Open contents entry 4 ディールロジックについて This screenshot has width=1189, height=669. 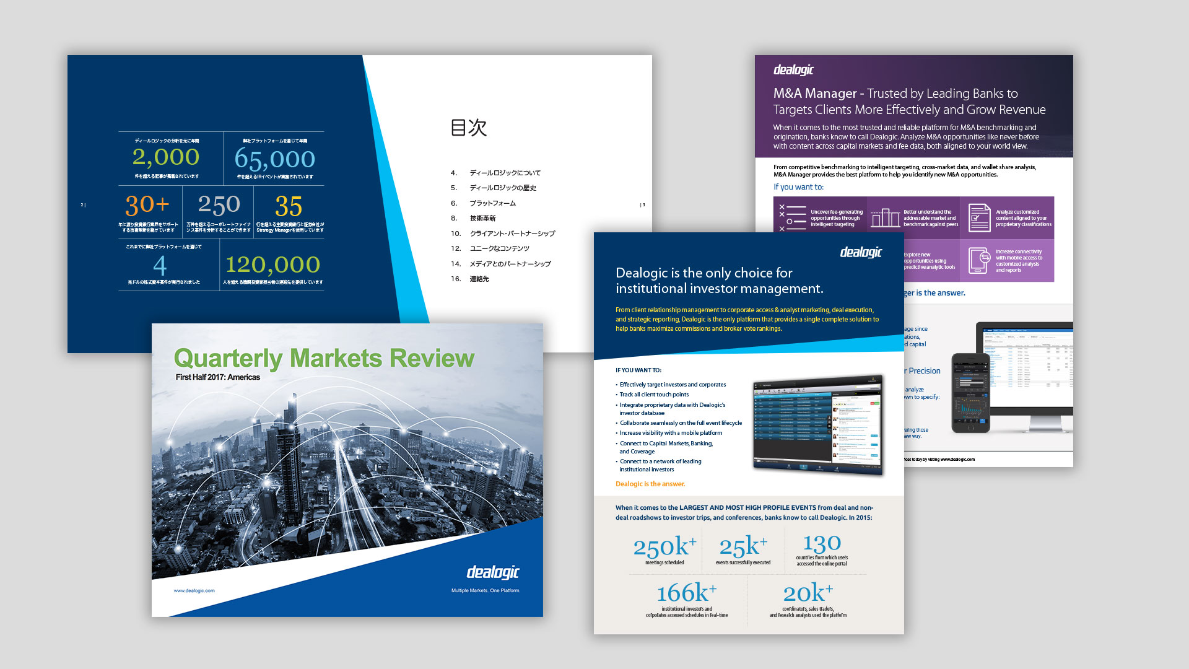click(496, 173)
